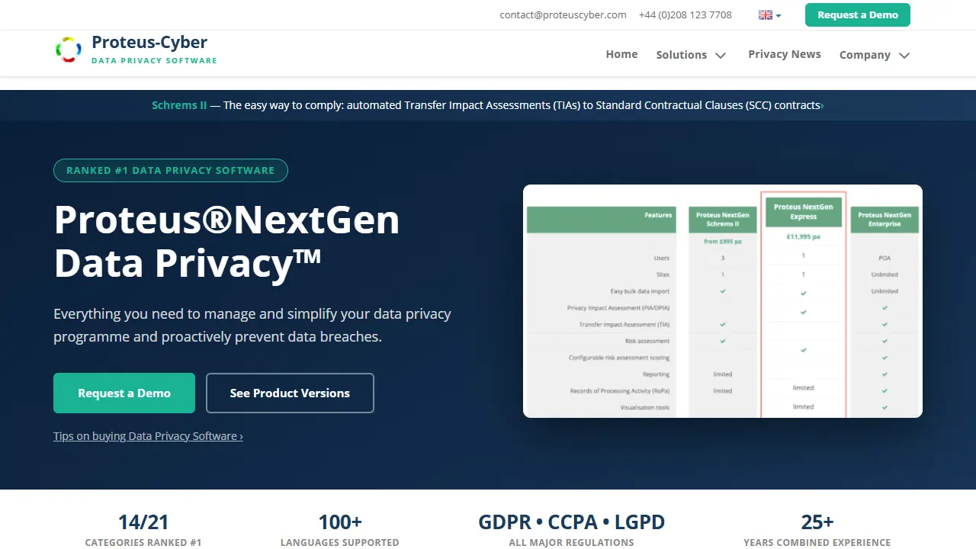Click the hero Request a Demo button
This screenshot has height=549, width=976.
point(124,393)
